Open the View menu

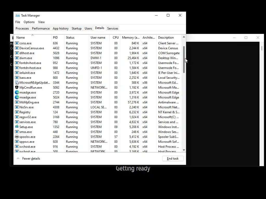coord(41,22)
